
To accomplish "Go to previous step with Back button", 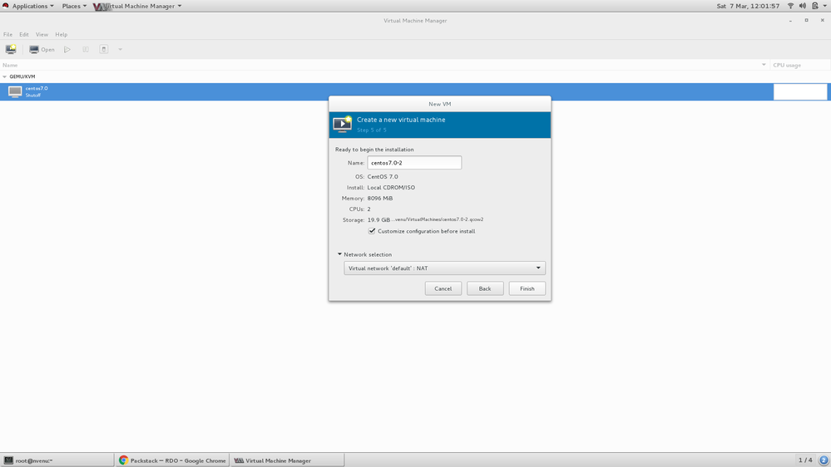I will click(x=485, y=288).
